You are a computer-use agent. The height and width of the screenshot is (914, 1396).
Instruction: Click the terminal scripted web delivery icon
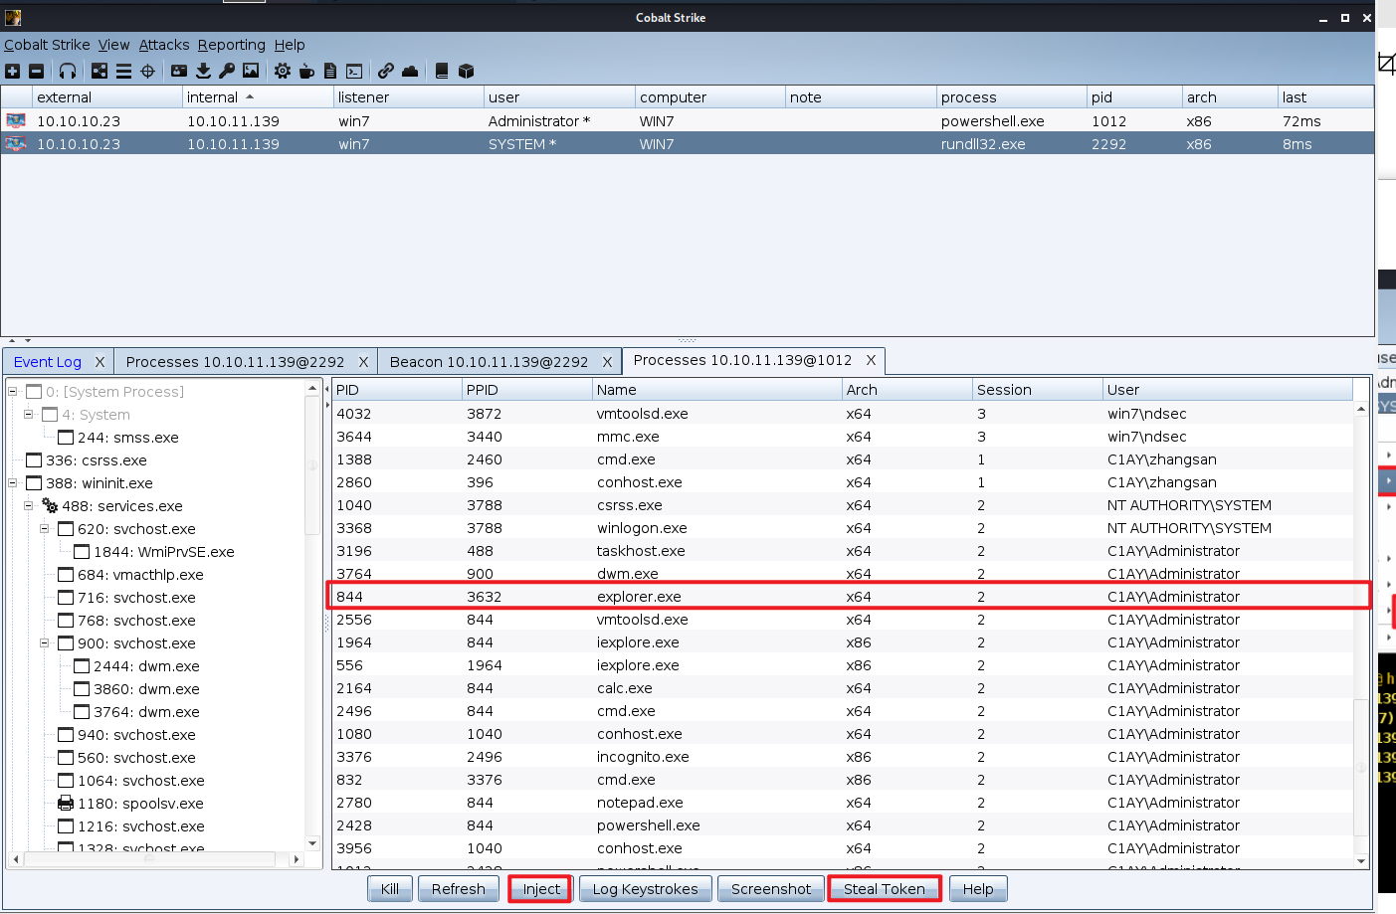click(354, 71)
